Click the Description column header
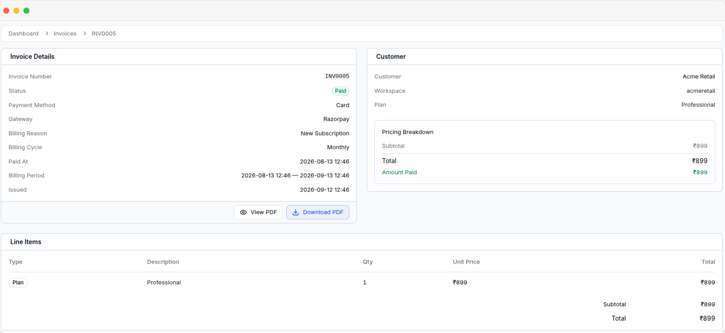Viewport: 725px width, 333px height. tap(163, 262)
